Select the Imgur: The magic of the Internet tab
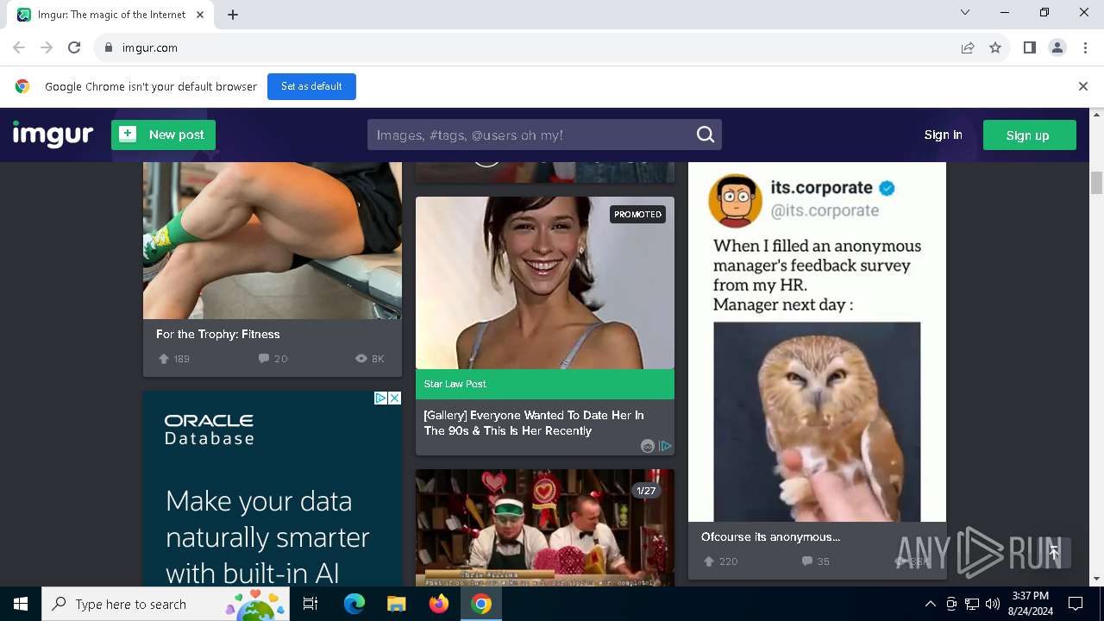1104x621 pixels. tap(112, 15)
